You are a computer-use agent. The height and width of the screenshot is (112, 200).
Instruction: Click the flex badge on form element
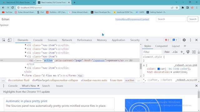click(80, 76)
